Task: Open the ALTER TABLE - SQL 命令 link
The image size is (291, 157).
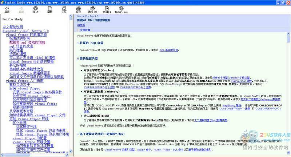Action: coord(168,150)
